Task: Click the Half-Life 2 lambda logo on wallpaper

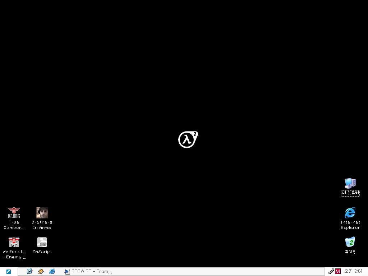Action: pyautogui.click(x=188, y=139)
